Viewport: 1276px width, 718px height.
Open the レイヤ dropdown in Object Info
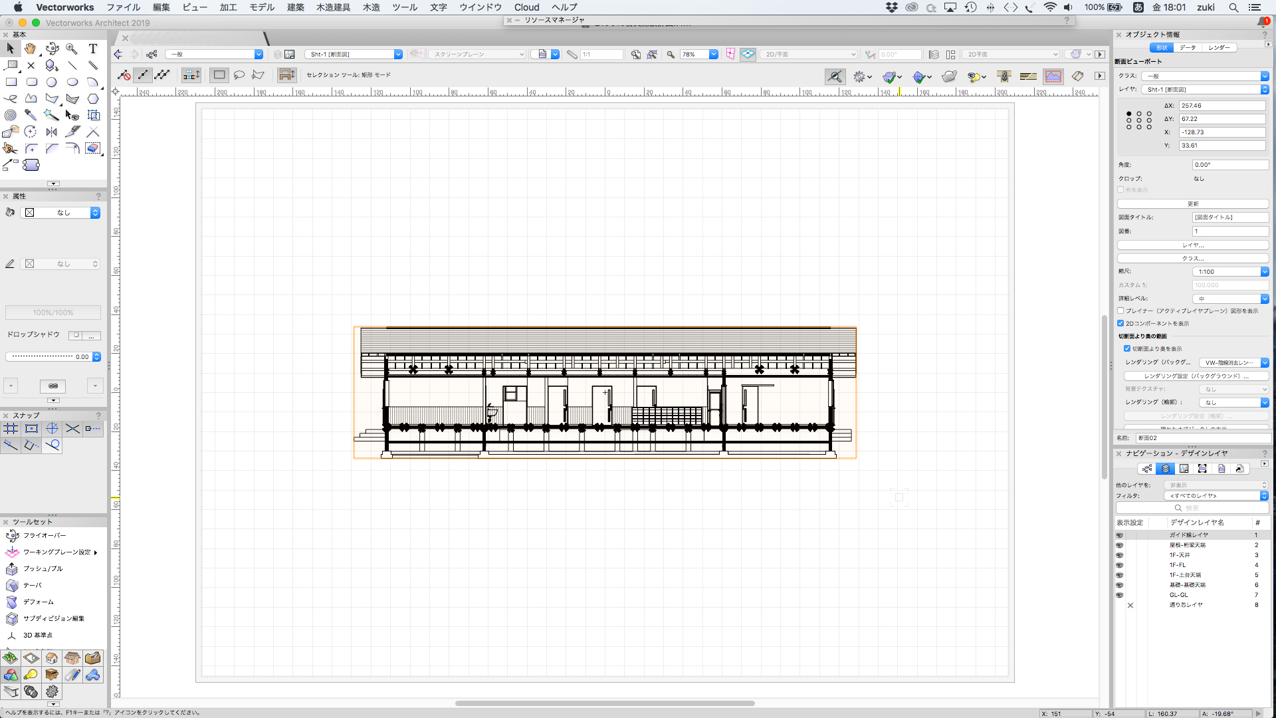(x=1206, y=90)
